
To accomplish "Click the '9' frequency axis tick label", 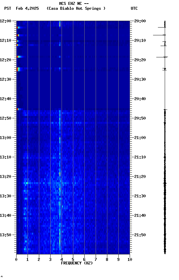I will pos(118,260).
